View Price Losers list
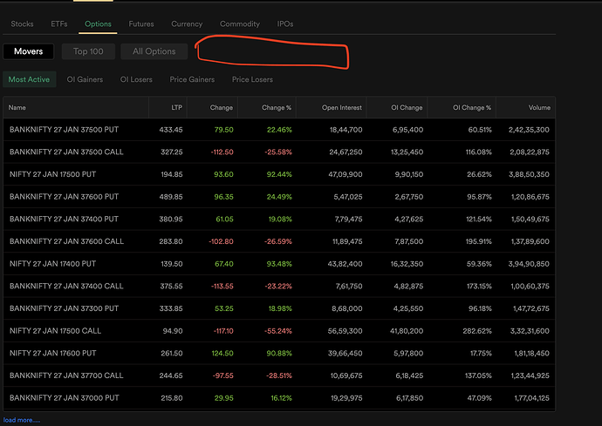Viewport: 602px width, 426px height. point(252,79)
